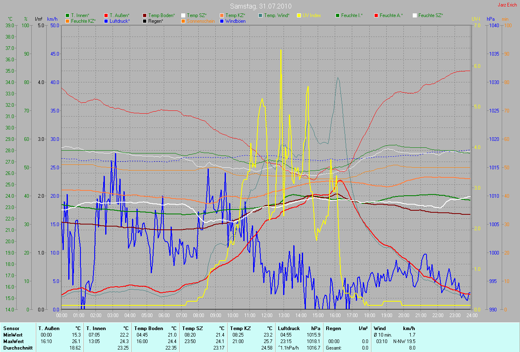Image resolution: width=520 pixels, height=352 pixels.
Task: Click the blue Windböen legend marker
Action: pos(222,21)
